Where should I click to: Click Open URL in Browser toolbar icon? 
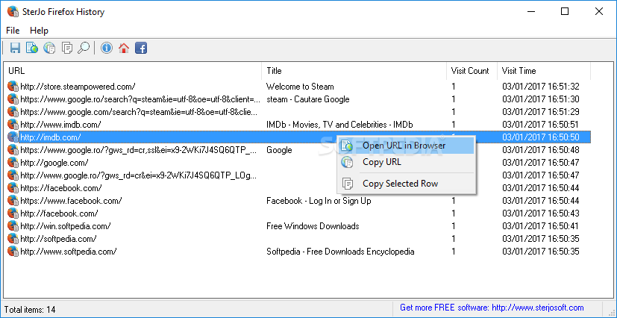32,48
